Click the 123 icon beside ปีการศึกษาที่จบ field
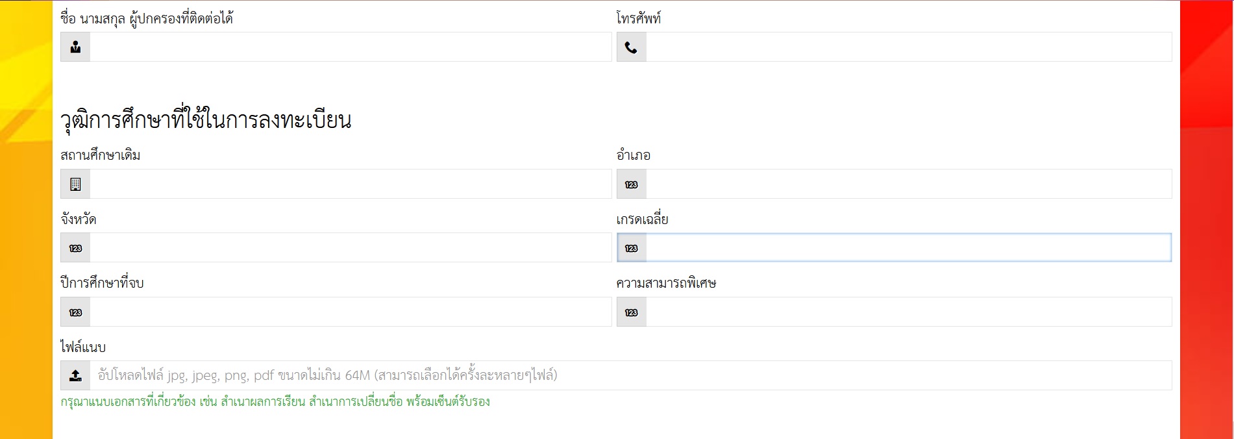 pos(75,312)
